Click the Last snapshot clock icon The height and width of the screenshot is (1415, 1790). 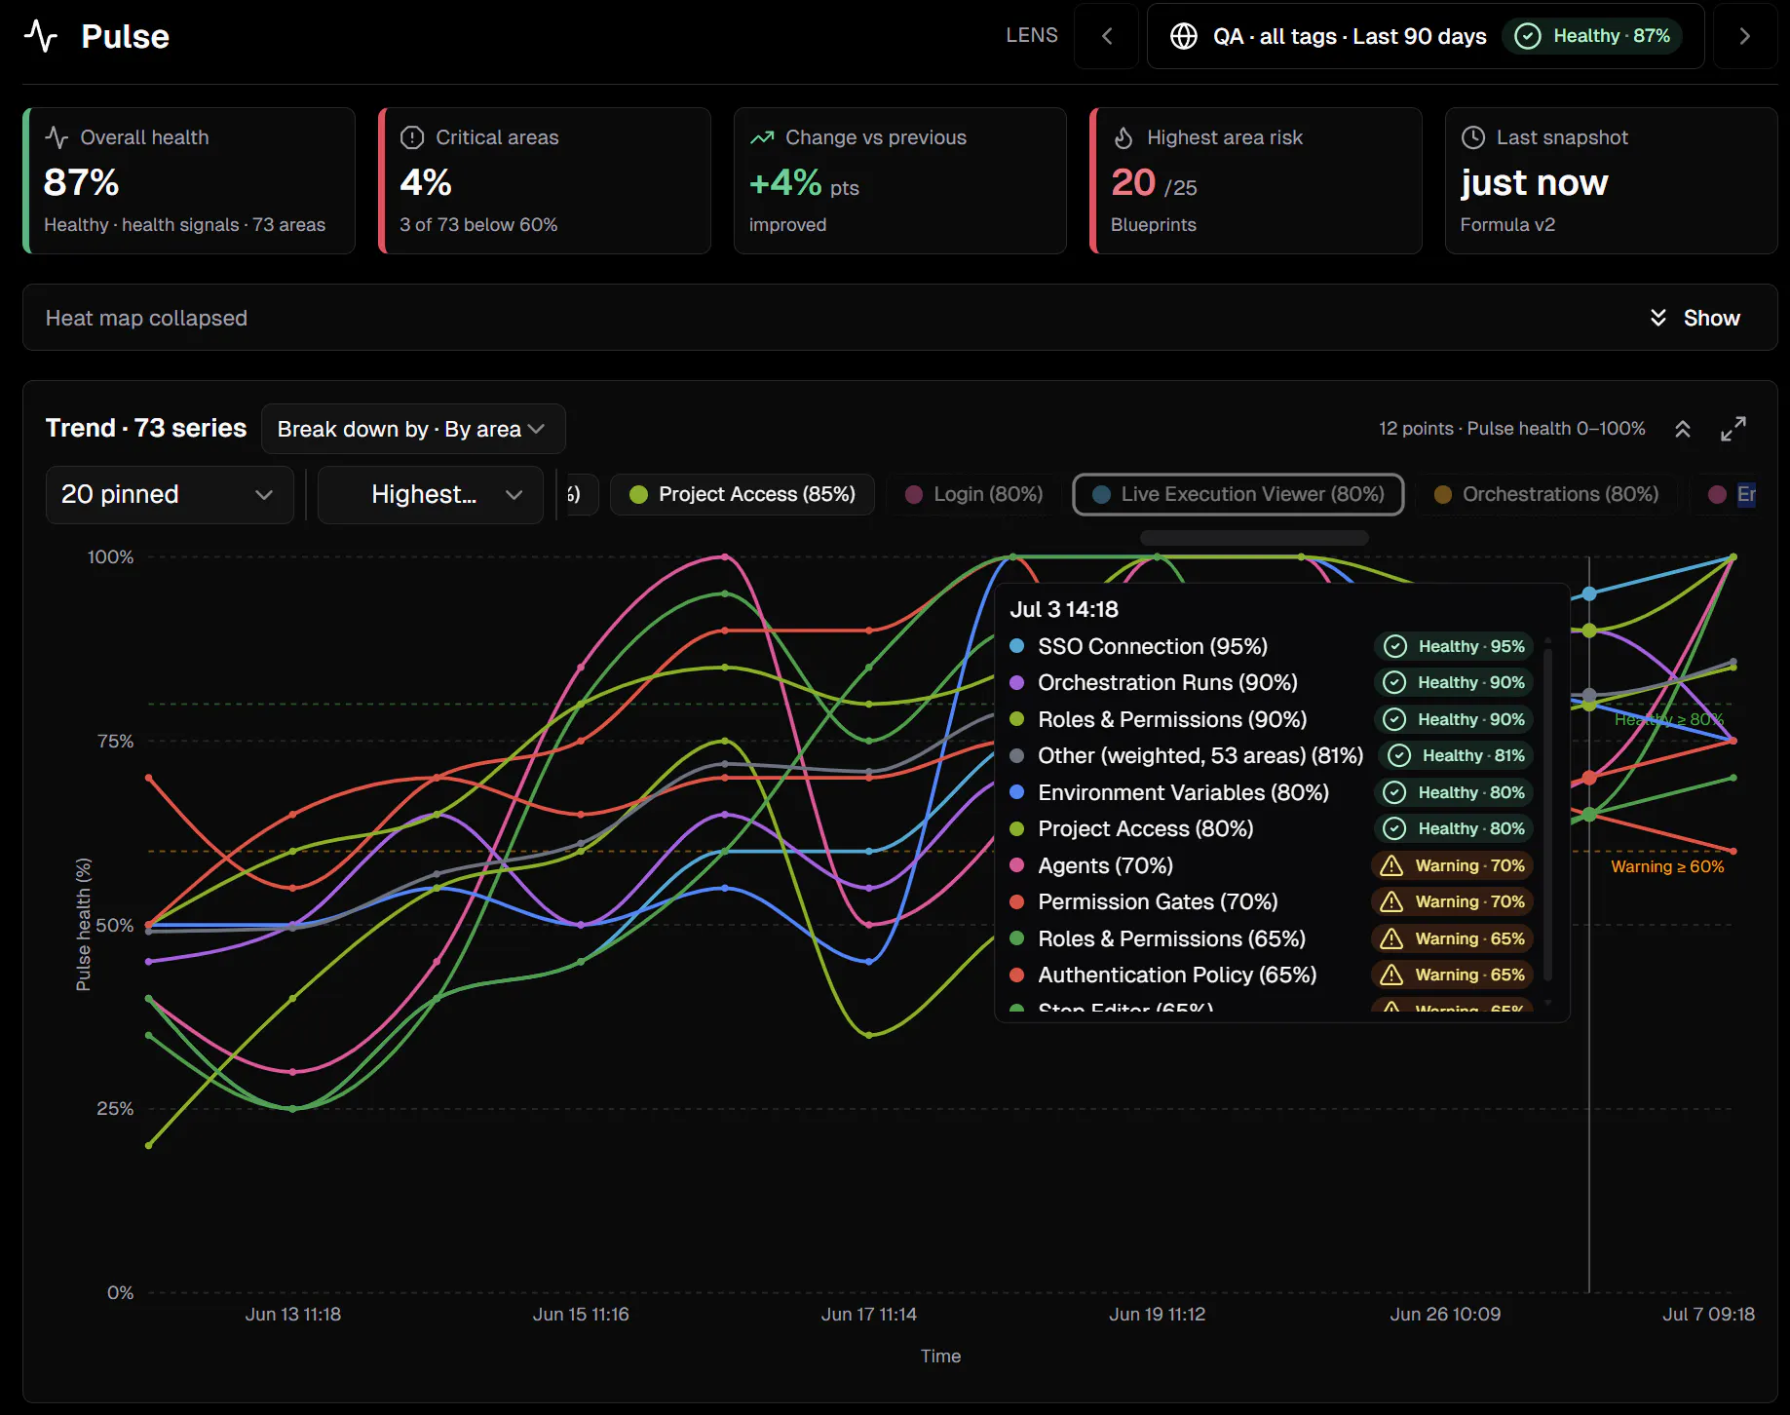point(1473,137)
